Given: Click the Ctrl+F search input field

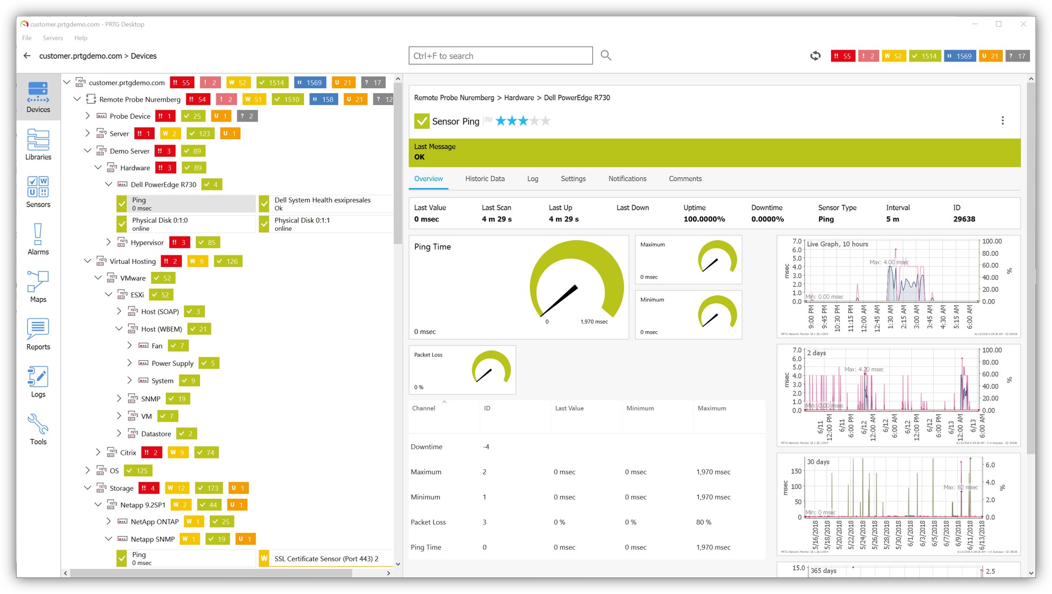Looking at the screenshot, I should (x=500, y=56).
